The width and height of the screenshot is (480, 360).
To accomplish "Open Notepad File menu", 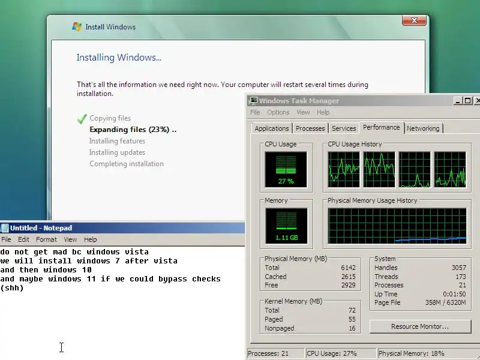I will [6, 239].
